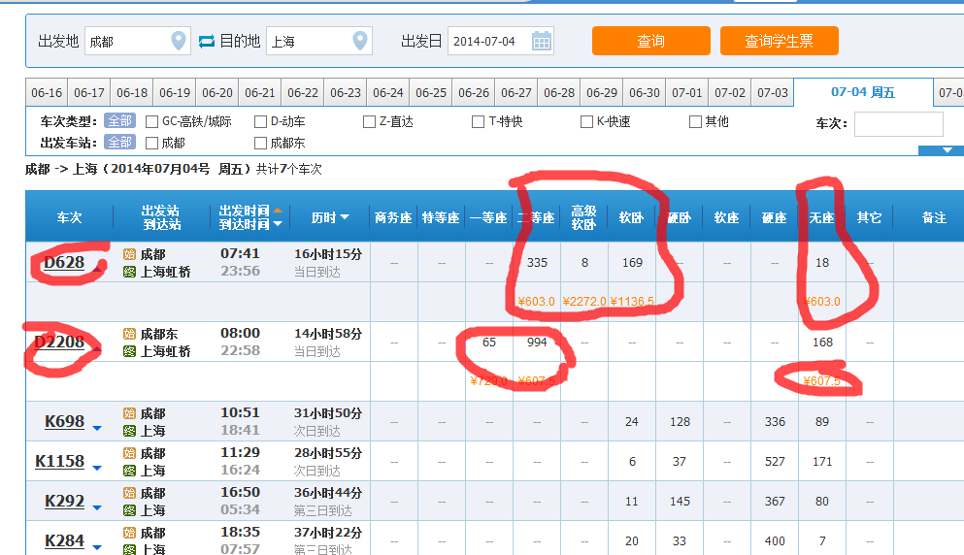Expand the K698 train details arrow

pos(97,428)
